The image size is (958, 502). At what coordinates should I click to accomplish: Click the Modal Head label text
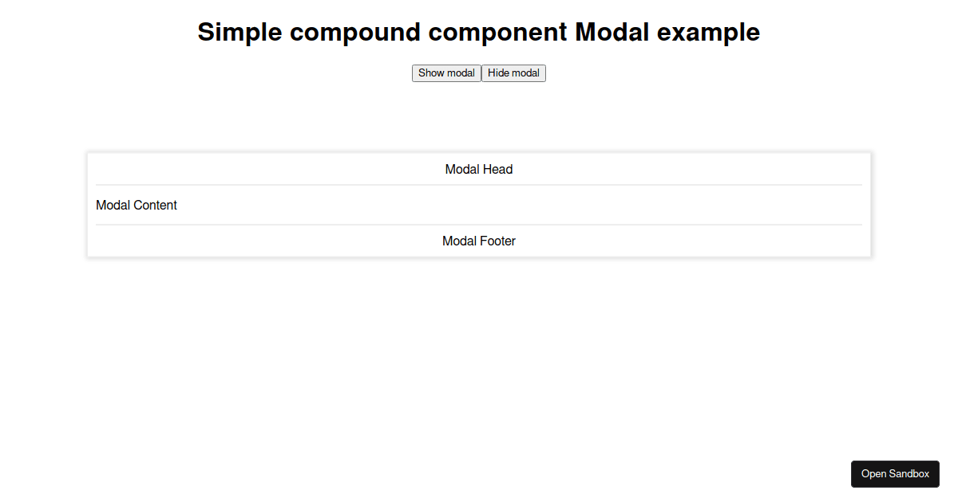click(479, 169)
